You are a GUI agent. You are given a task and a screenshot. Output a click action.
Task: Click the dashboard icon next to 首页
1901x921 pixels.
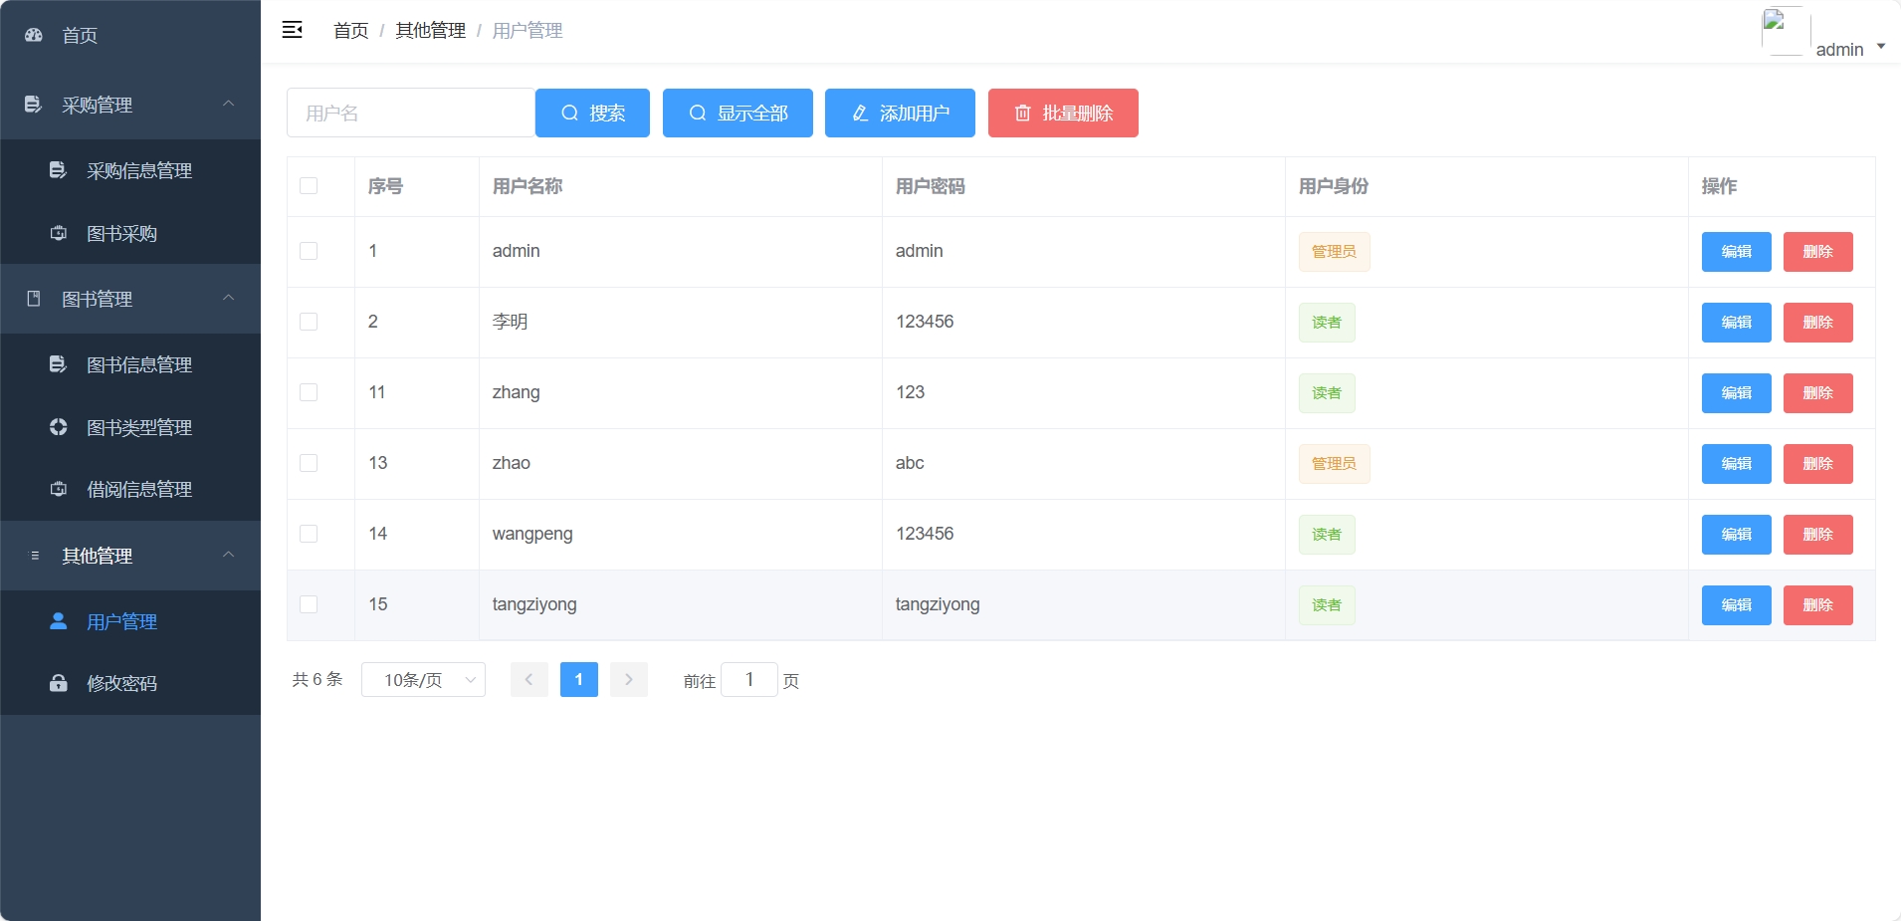coord(34,35)
